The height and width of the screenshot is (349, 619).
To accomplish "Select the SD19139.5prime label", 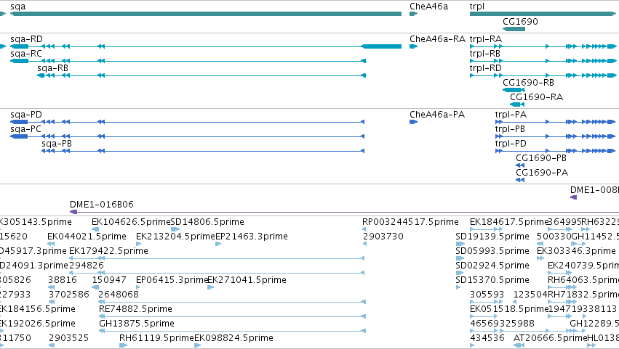I will [x=492, y=237].
